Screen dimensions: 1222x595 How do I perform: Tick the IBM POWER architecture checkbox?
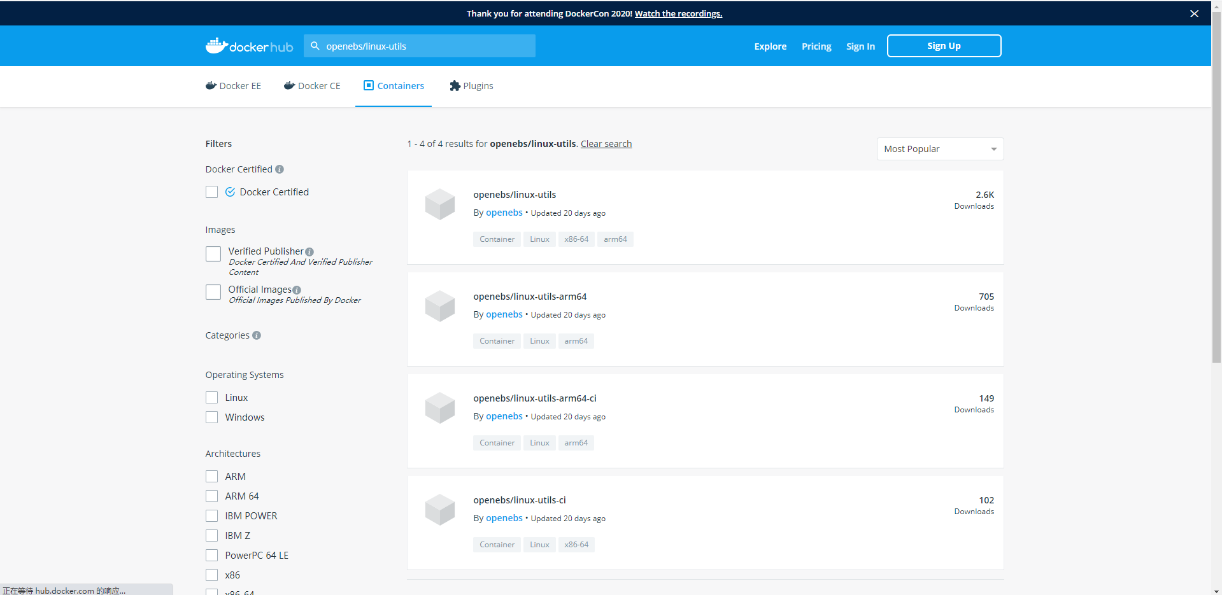click(x=212, y=516)
